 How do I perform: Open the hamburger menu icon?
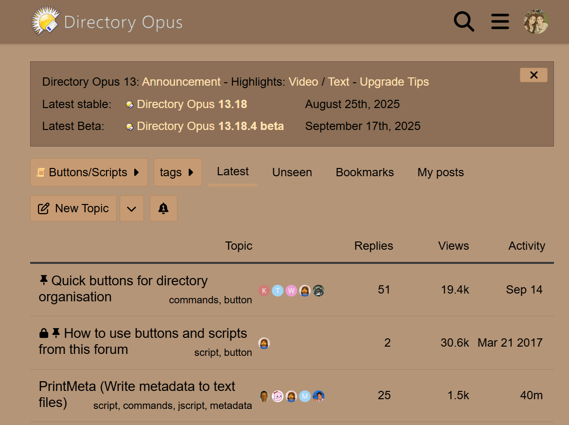click(x=500, y=22)
